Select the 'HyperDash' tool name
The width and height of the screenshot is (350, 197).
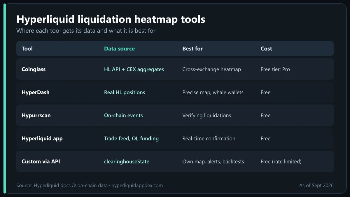pos(36,93)
